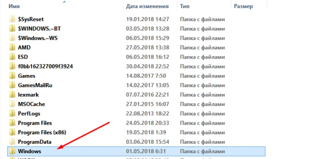The width and height of the screenshot is (315, 159).
Task: Click type 'Папка с файлами' in Windows row
Action: 203,152
